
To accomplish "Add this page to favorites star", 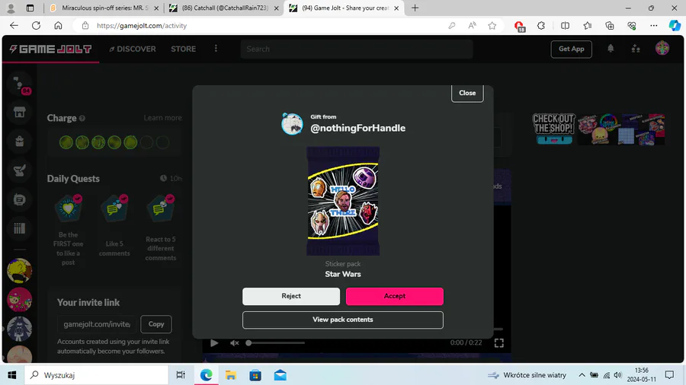I will pos(492,26).
